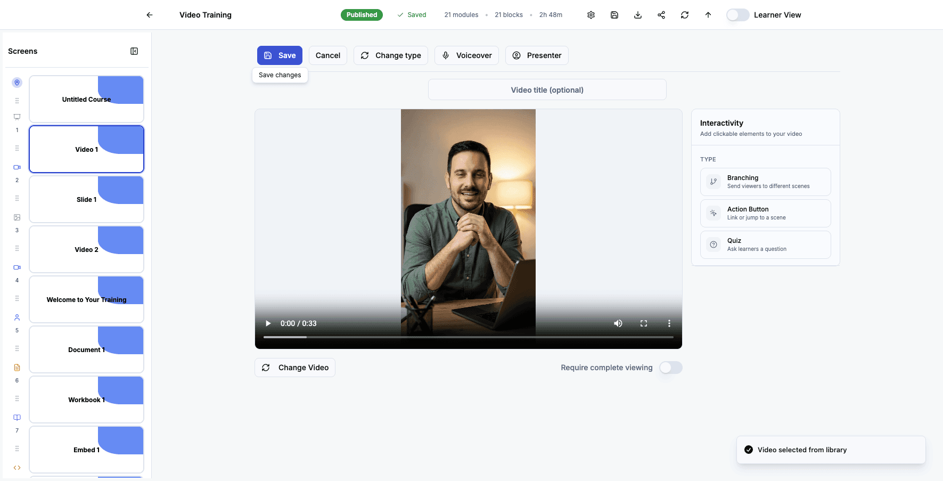The height and width of the screenshot is (481, 943).
Task: Download the course with the download icon
Action: point(637,14)
